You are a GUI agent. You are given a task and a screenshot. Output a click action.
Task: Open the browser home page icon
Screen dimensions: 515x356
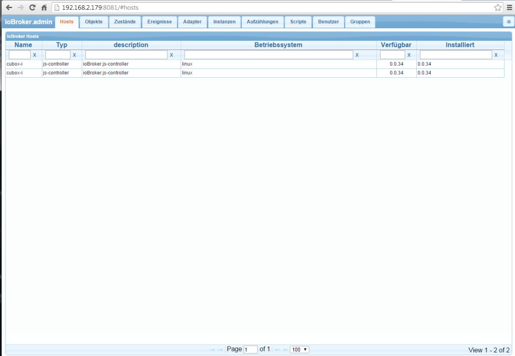[x=44, y=7]
